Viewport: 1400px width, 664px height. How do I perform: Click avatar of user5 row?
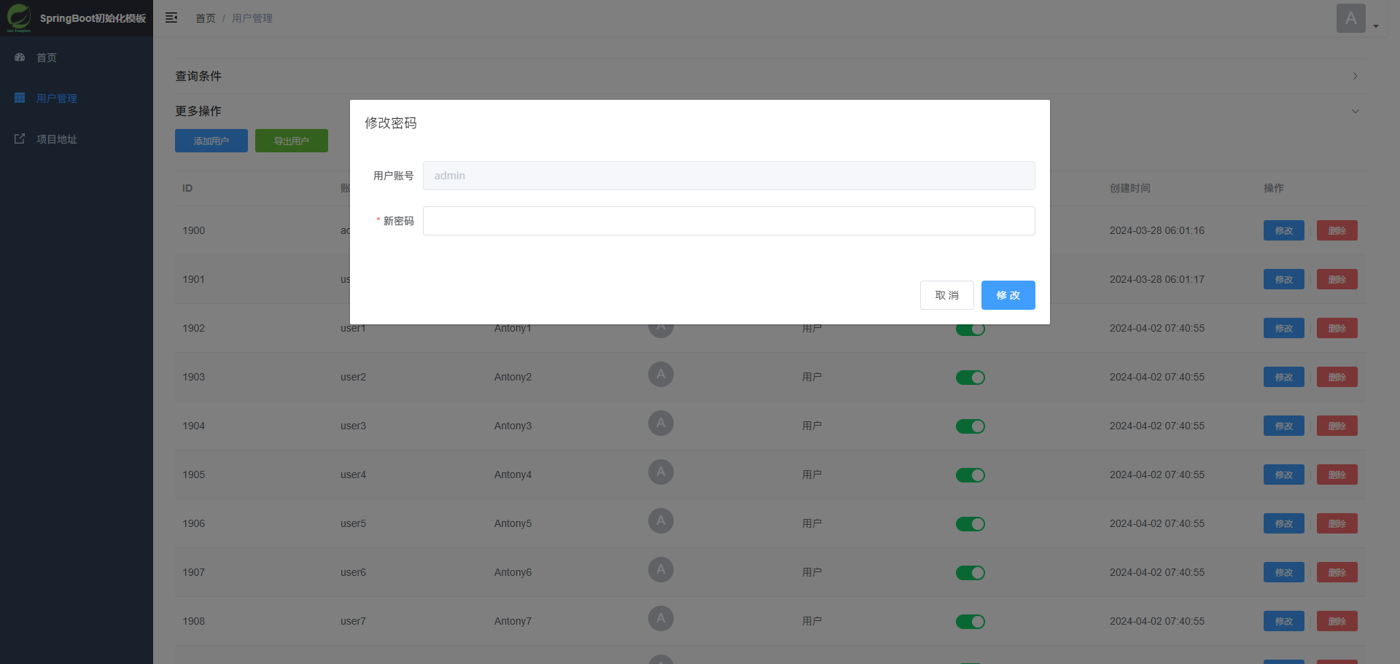point(661,521)
